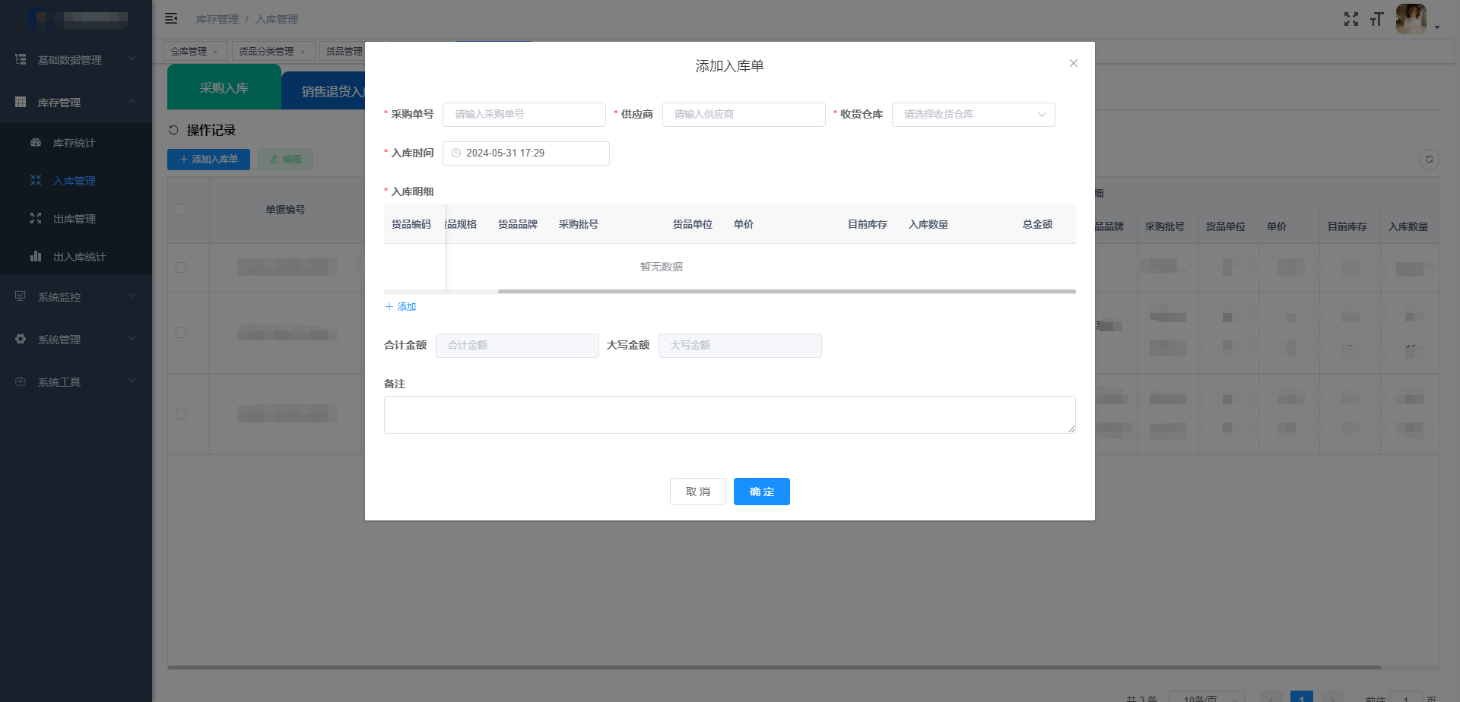Focus the 供应商 input field
Viewport: 1460px width, 702px height.
(744, 115)
